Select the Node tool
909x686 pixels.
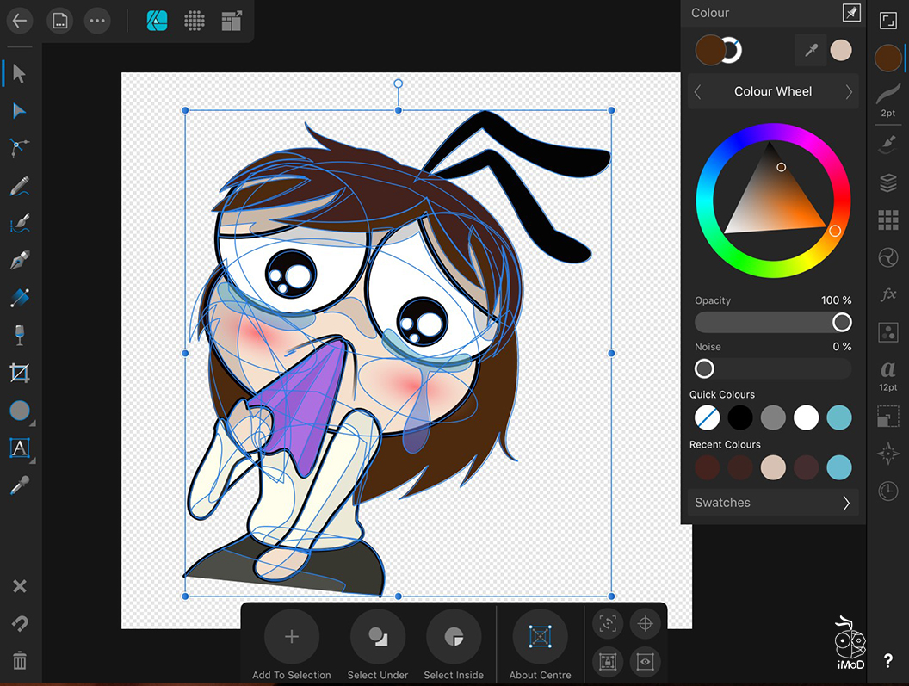pos(19,111)
